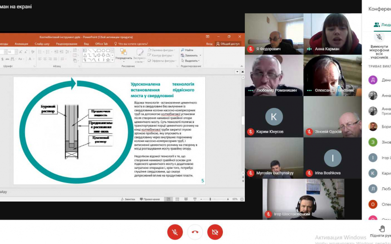This screenshot has height=244, width=391.
Task: Open the Вид ribbon tab
Action: coord(87,44)
